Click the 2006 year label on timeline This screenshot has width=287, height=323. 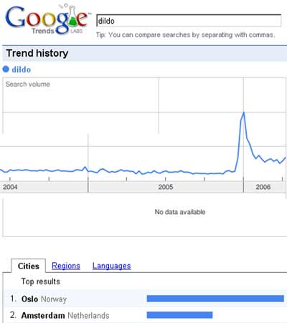tap(263, 187)
